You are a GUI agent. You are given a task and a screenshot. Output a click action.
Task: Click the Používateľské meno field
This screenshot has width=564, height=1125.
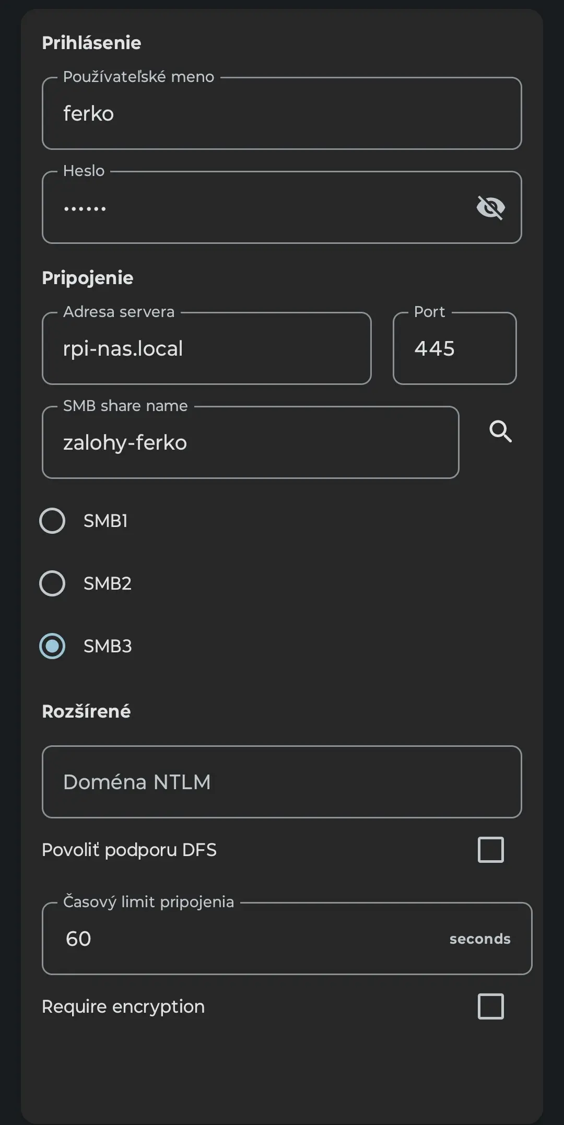[281, 113]
